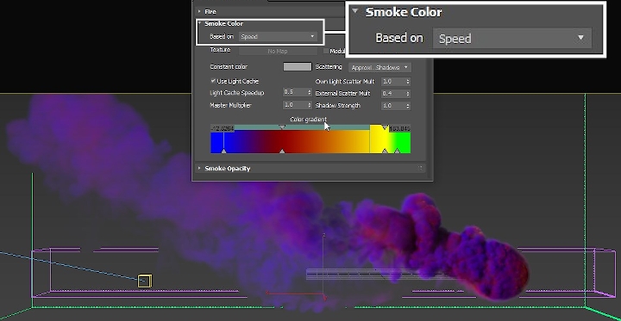
Task: Open the Based on Speed dropdown
Action: tap(278, 37)
